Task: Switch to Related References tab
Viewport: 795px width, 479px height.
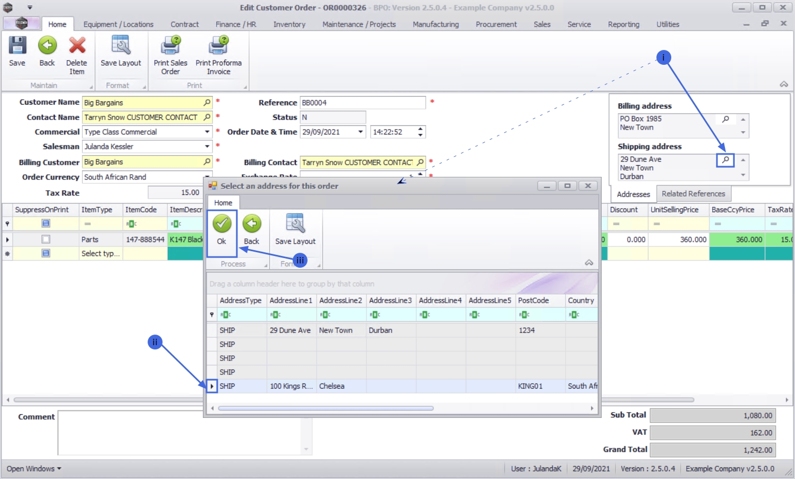Action: click(694, 194)
